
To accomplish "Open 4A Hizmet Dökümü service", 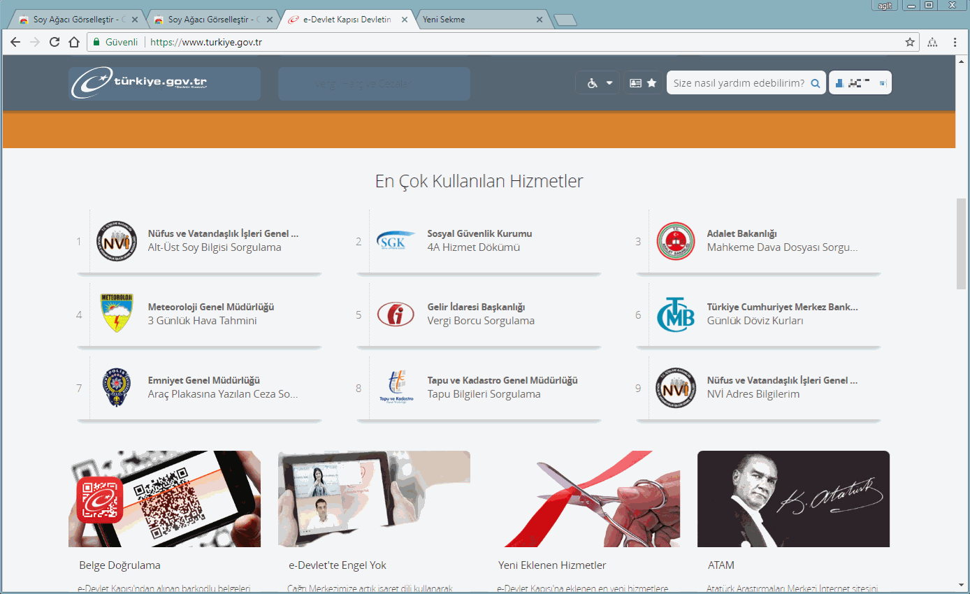I will pos(474,247).
